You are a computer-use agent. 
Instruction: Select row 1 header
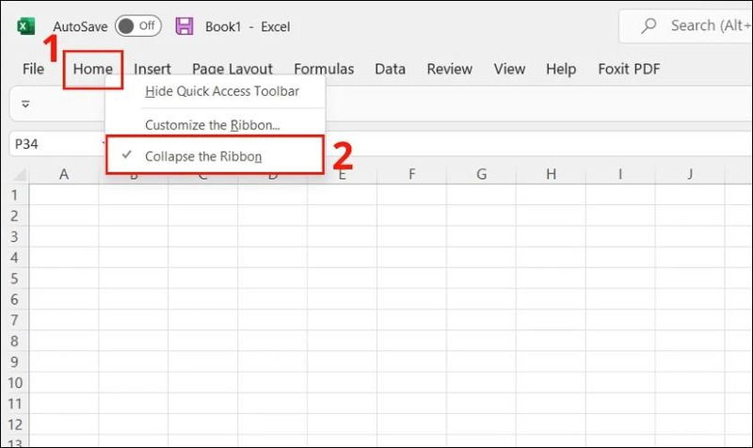coord(14,195)
